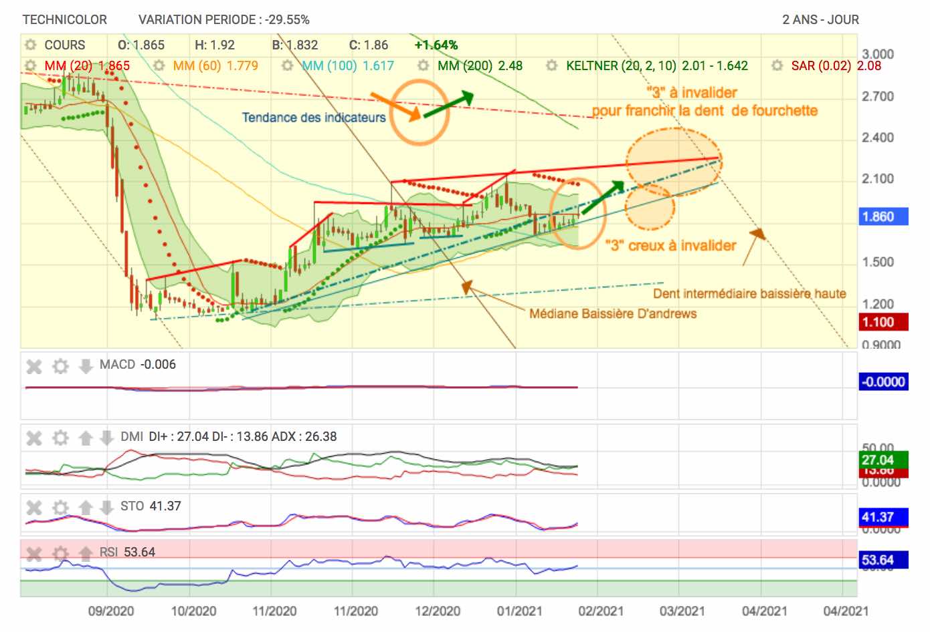The height and width of the screenshot is (632, 930).
Task: Click the 10/2020 date on time axis
Action: click(x=193, y=611)
